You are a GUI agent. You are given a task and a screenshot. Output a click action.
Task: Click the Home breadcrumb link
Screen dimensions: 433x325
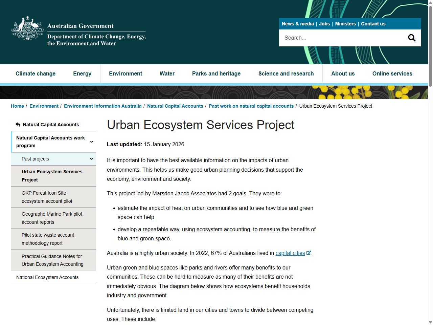(17, 106)
